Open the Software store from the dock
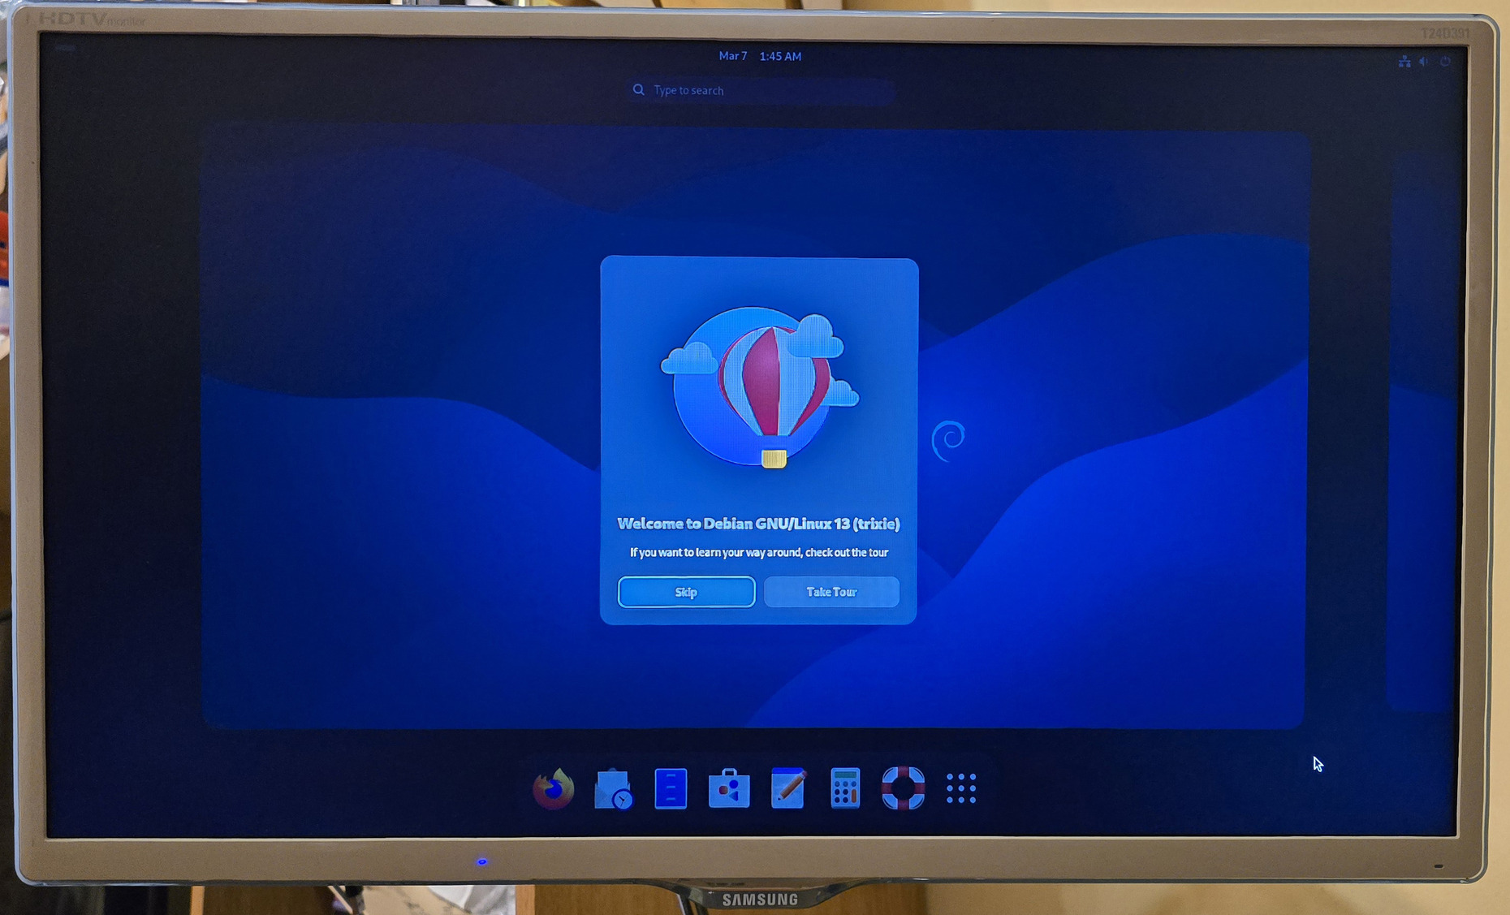 pos(729,788)
